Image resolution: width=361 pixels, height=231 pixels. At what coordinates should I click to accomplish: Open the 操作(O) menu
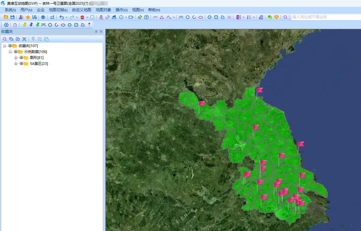coord(122,10)
